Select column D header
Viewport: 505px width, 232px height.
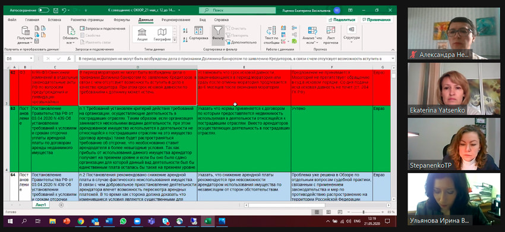pyautogui.click(x=138, y=67)
